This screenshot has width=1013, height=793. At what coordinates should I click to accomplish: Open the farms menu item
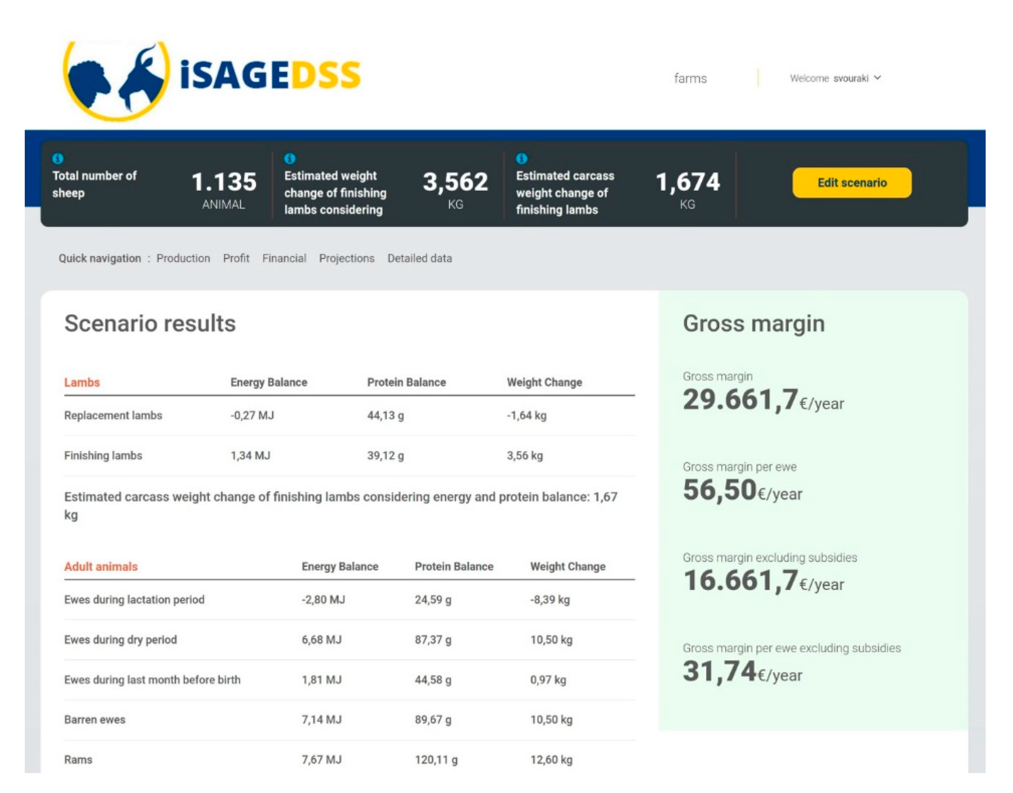(x=690, y=78)
